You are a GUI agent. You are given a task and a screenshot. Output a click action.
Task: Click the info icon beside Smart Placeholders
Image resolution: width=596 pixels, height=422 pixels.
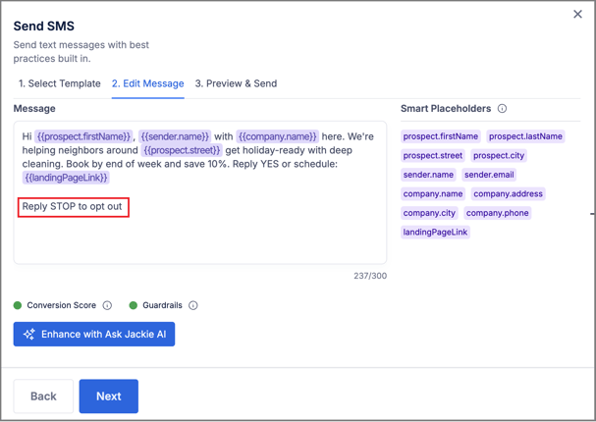502,109
